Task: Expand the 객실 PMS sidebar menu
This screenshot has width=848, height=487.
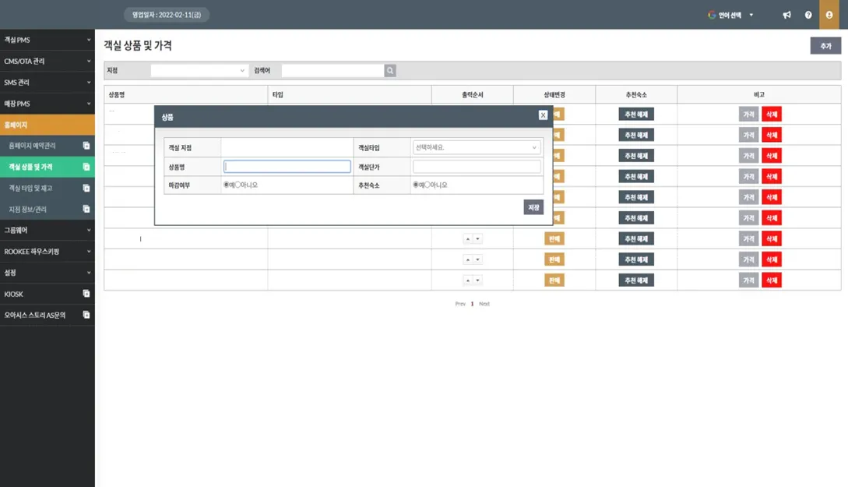Action: [x=47, y=40]
